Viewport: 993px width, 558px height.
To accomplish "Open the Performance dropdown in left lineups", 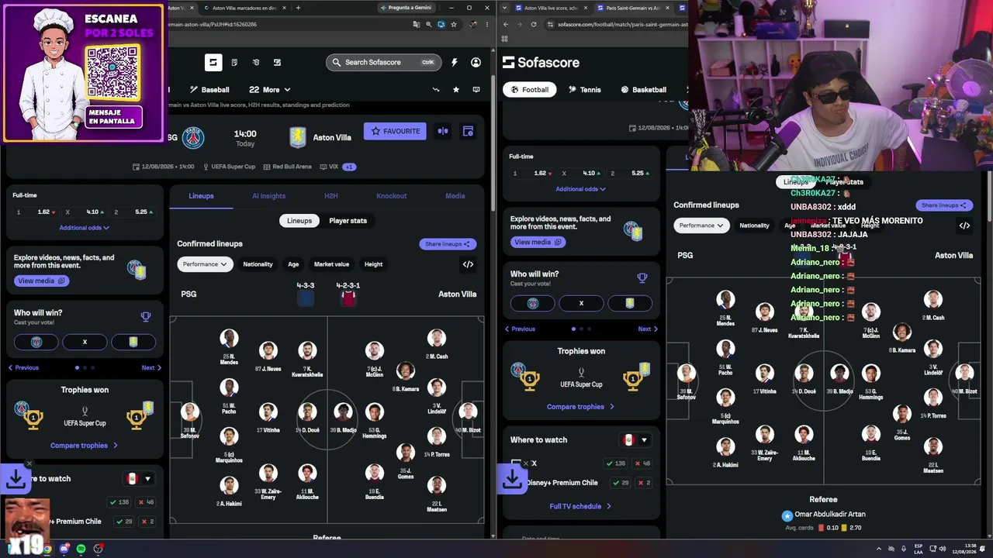I will 205,264.
